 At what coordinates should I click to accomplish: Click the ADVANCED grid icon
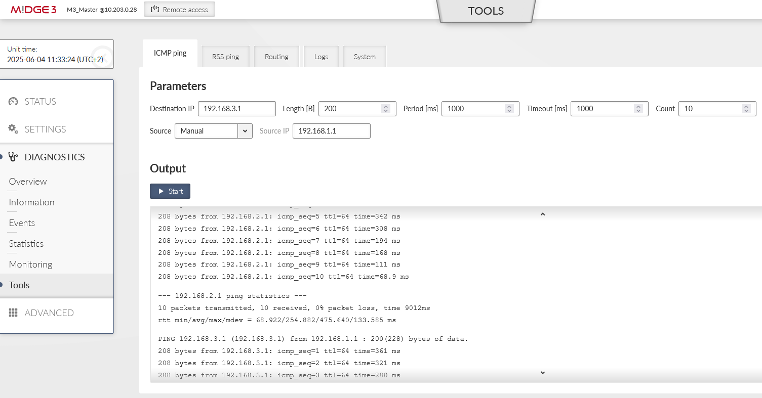(x=13, y=313)
